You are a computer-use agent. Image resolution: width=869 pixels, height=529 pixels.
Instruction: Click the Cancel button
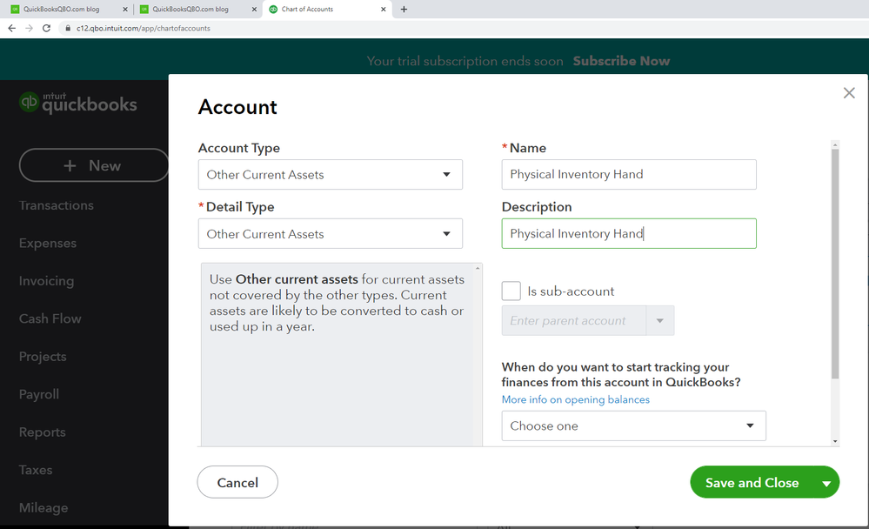(x=237, y=482)
